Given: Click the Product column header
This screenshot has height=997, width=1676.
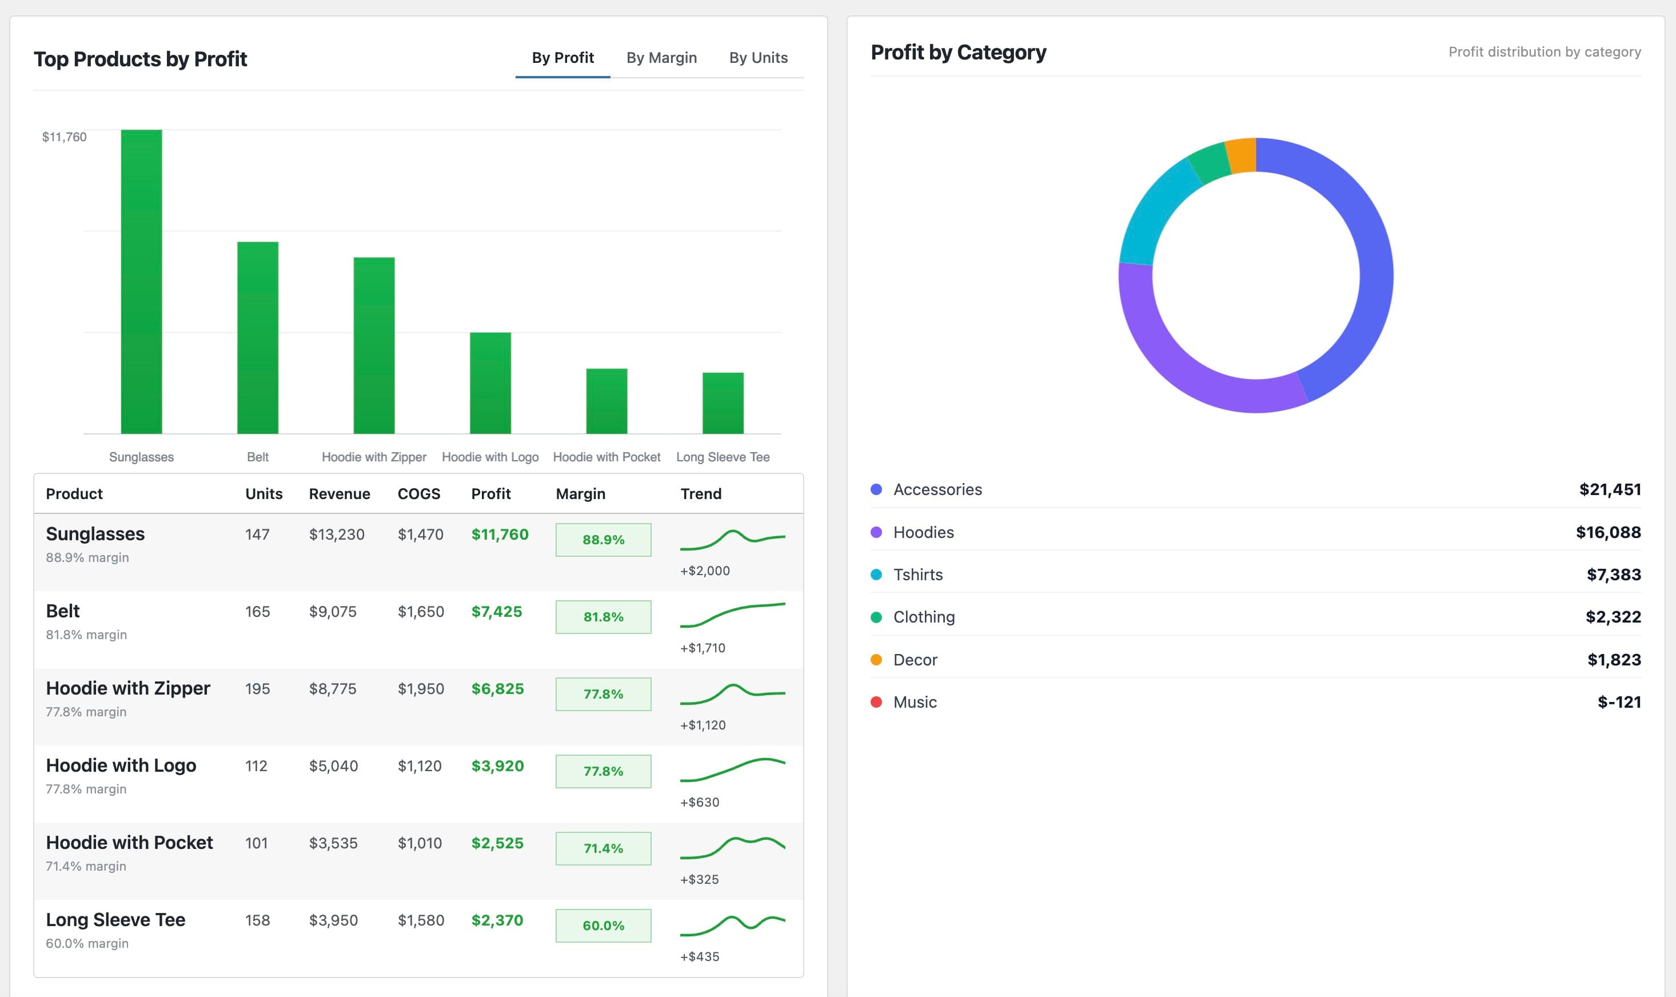Looking at the screenshot, I should (x=74, y=494).
